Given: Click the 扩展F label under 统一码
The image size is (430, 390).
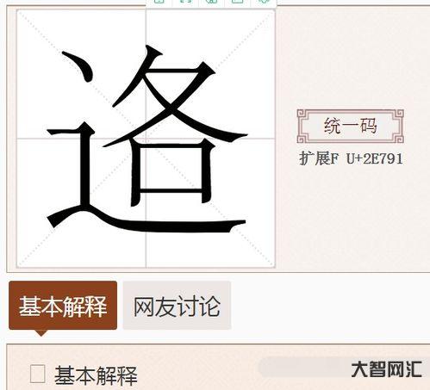Looking at the screenshot, I should pyautogui.click(x=319, y=158).
